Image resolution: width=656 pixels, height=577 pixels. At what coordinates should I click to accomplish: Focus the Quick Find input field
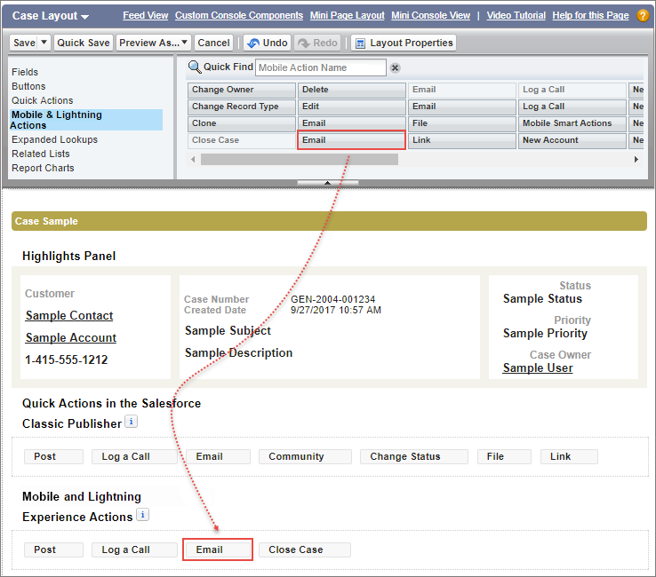tap(321, 67)
